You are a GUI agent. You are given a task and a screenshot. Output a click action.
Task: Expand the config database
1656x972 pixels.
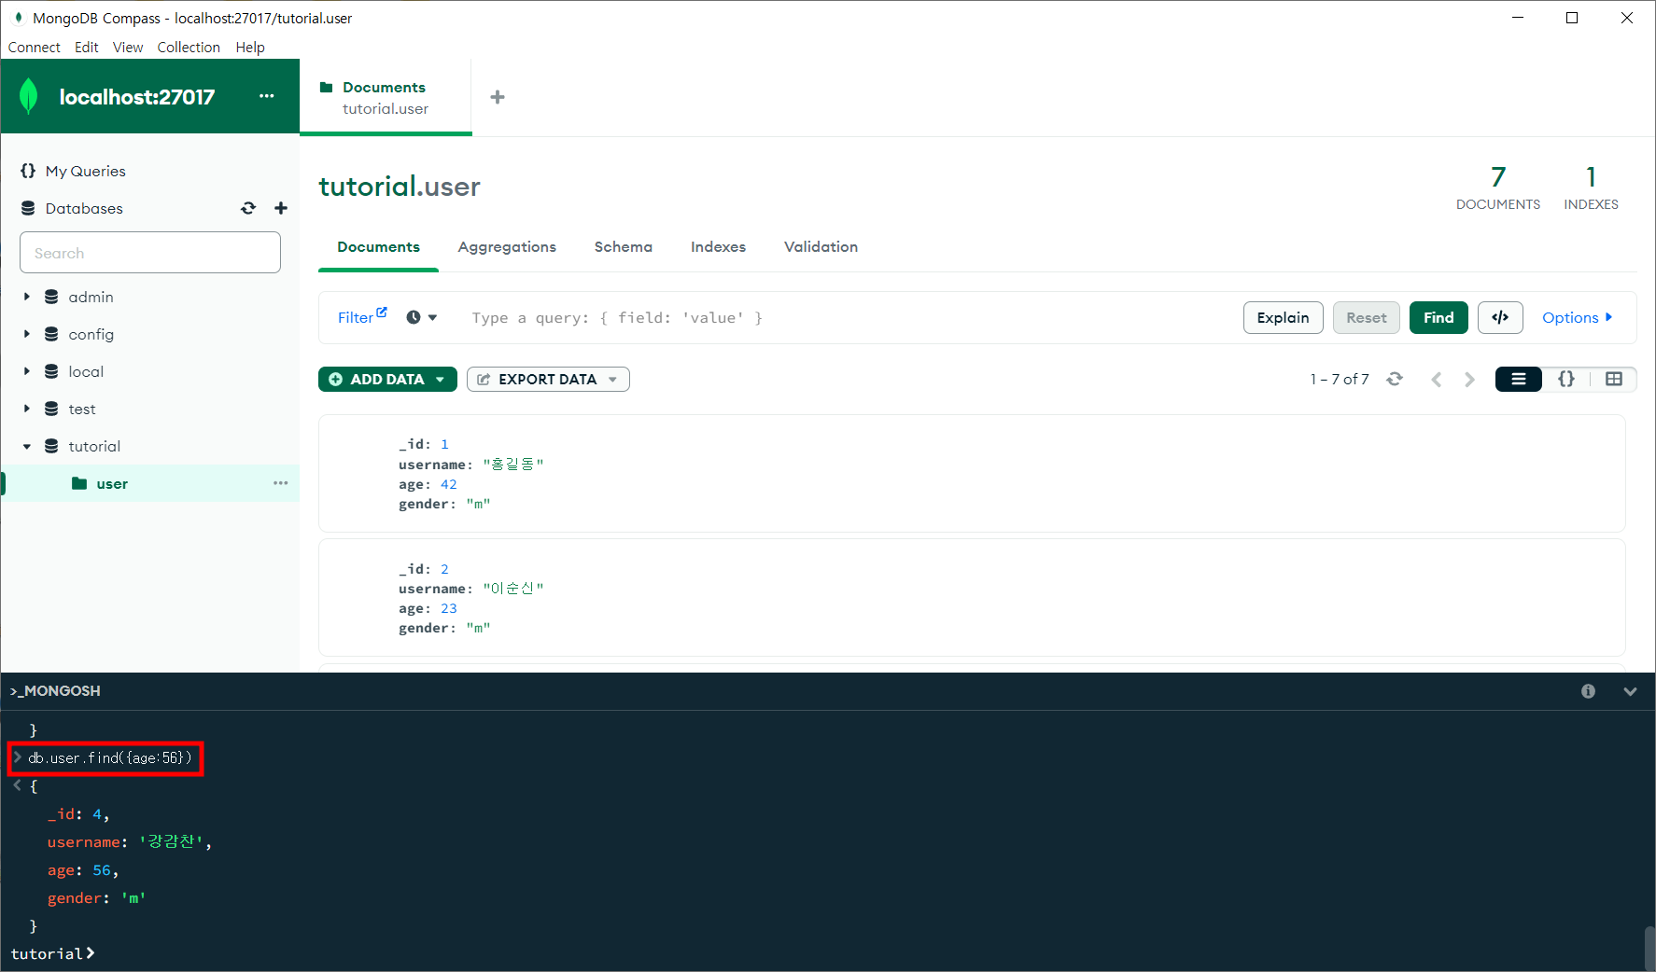[27, 334]
